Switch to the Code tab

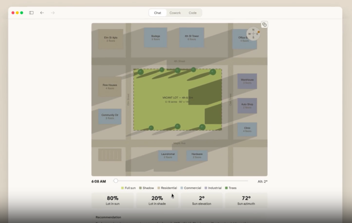pyautogui.click(x=192, y=13)
